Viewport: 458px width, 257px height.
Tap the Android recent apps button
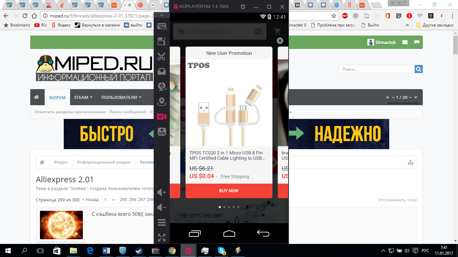click(x=195, y=233)
